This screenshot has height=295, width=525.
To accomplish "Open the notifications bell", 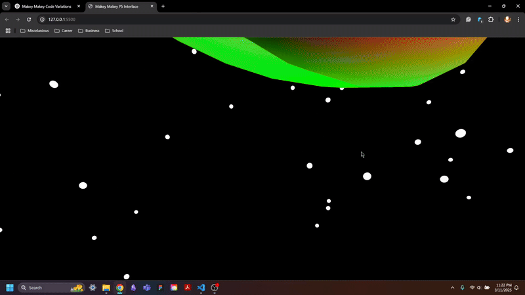I will pos(516,288).
